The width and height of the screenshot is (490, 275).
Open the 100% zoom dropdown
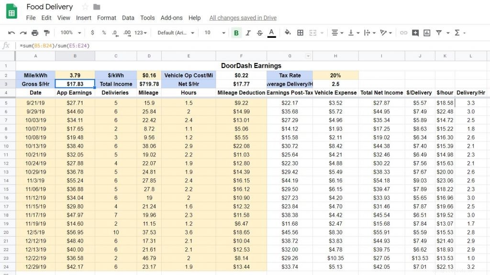(x=70, y=33)
